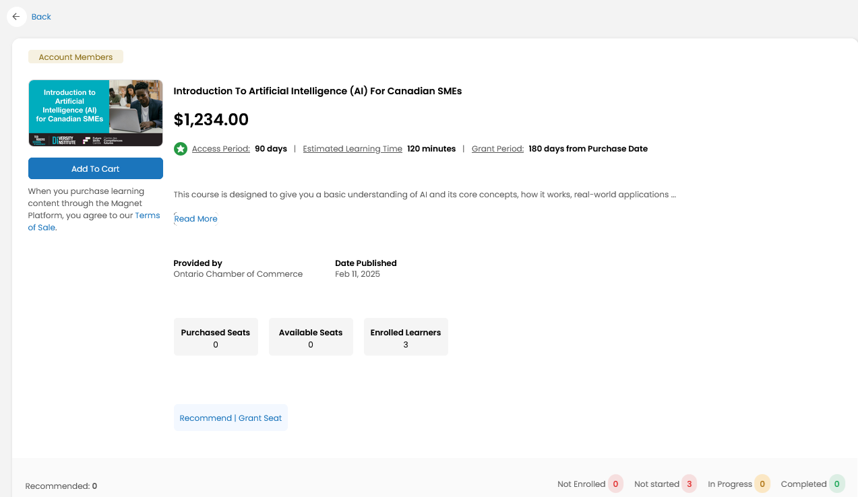The height and width of the screenshot is (497, 858).
Task: Open the Terms of Sale link
Action: (94, 222)
